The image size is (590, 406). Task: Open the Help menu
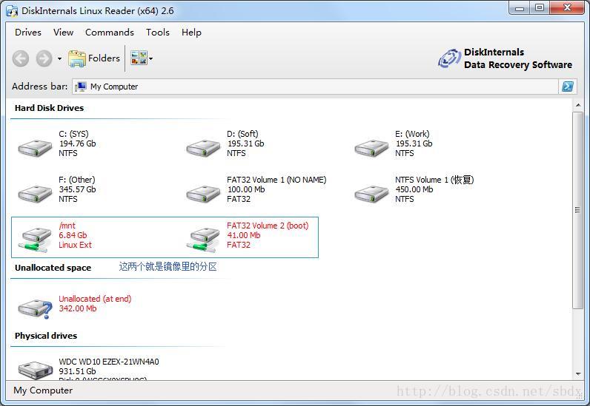[x=191, y=33]
